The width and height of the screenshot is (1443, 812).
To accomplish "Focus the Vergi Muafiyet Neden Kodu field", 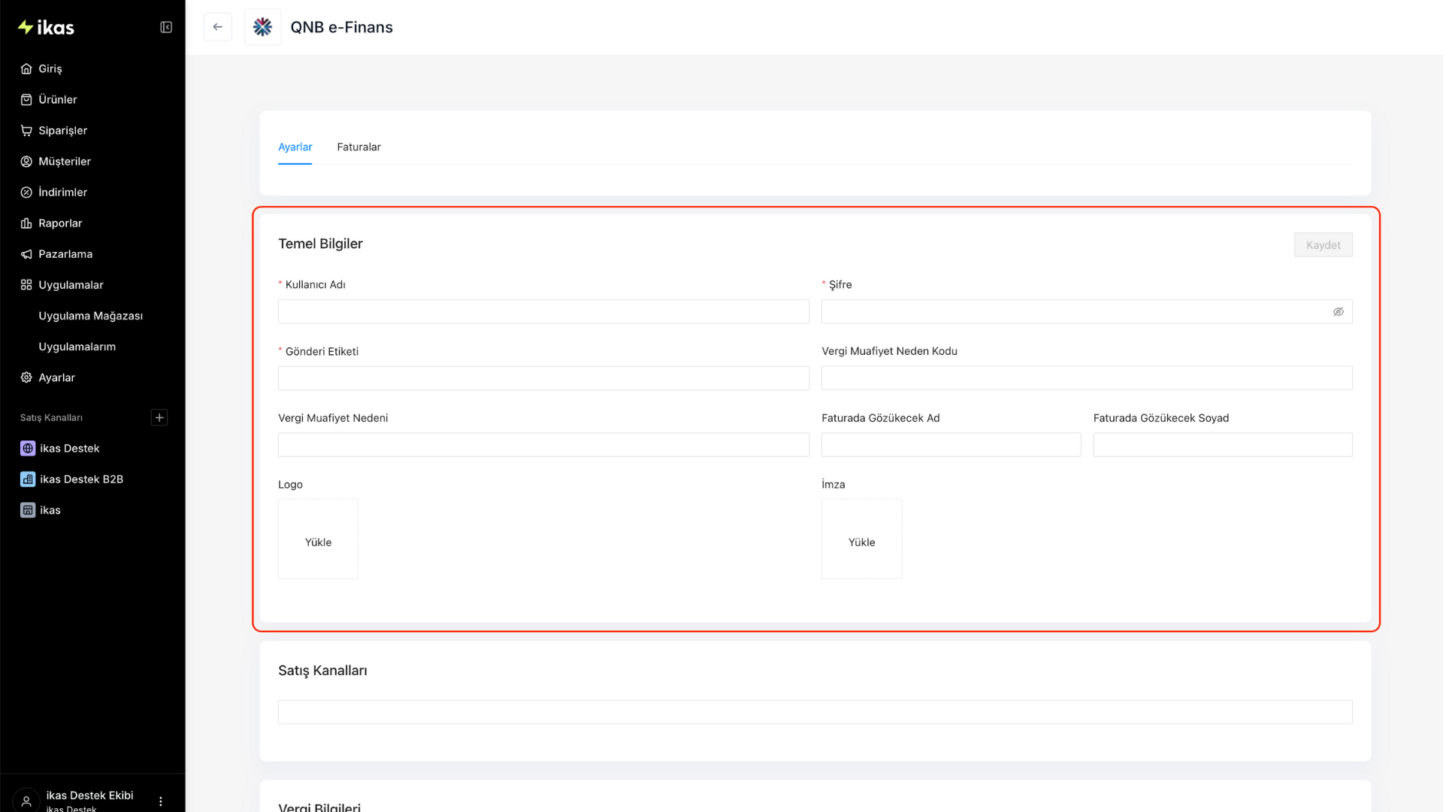I will coord(1087,378).
